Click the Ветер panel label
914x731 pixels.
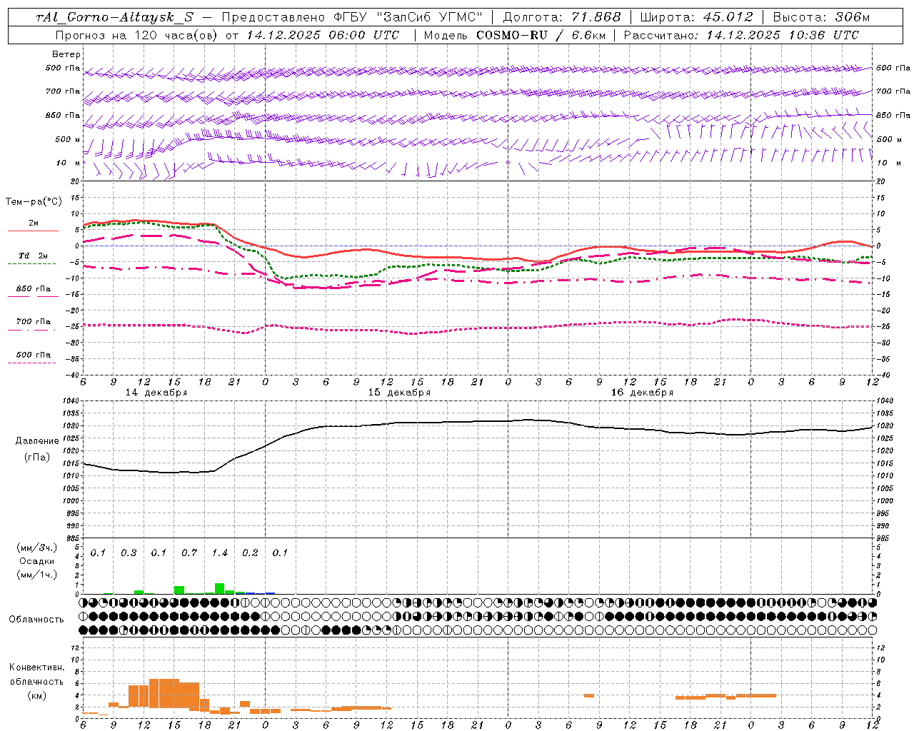(x=66, y=54)
